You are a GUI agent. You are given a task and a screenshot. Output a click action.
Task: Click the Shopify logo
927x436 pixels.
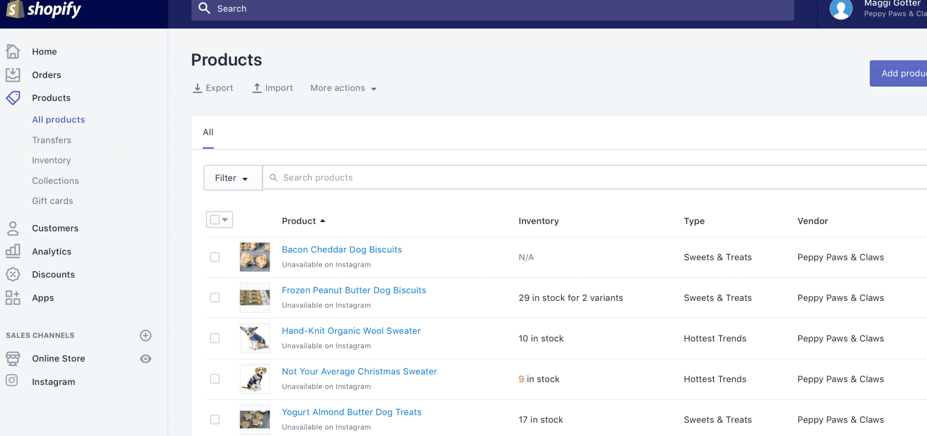pos(43,9)
